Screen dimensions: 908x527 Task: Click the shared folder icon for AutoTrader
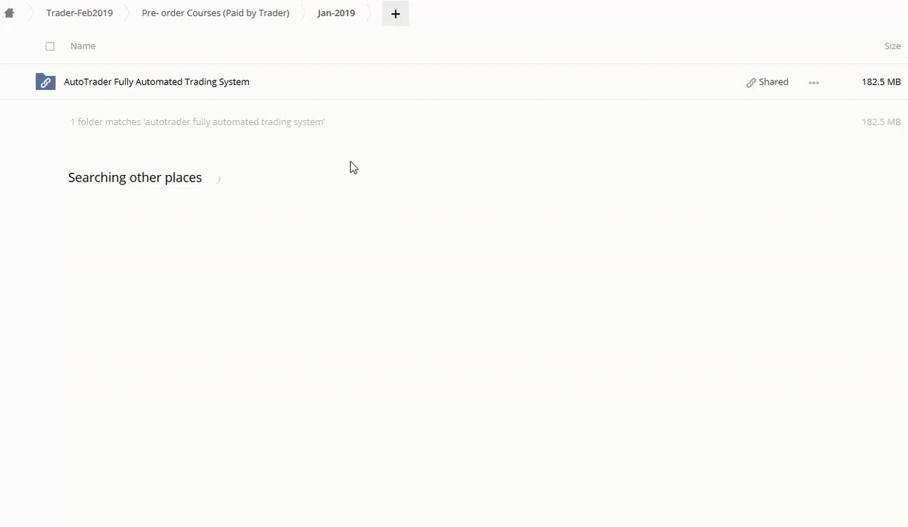tap(45, 82)
